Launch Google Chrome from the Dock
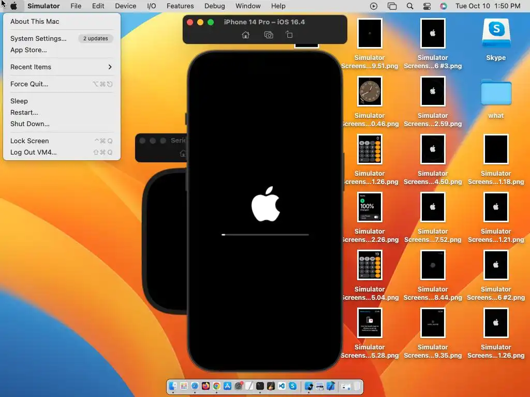Screen dimensions: 530x397 [x=217, y=386]
